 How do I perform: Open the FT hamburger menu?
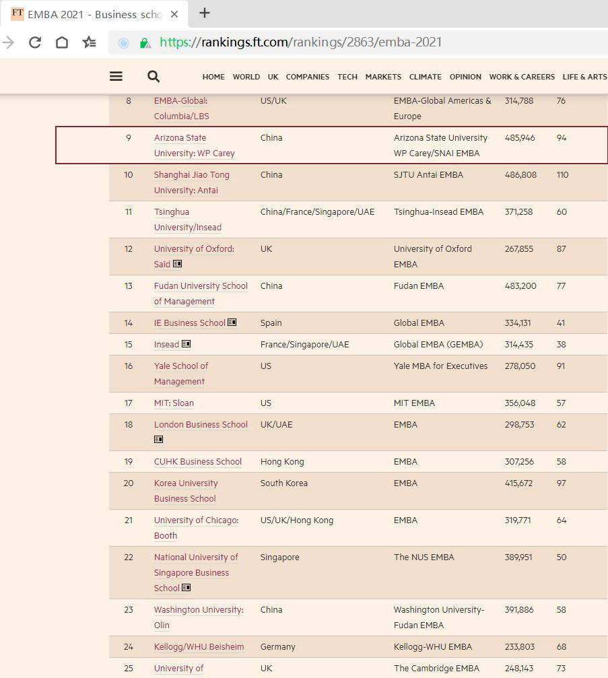116,77
